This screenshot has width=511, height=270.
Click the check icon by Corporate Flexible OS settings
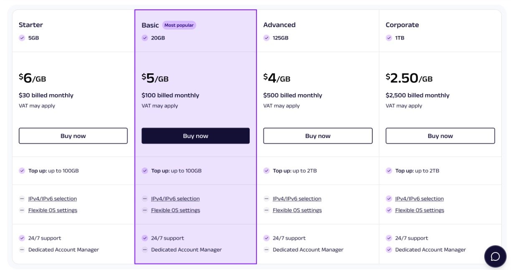click(x=389, y=210)
